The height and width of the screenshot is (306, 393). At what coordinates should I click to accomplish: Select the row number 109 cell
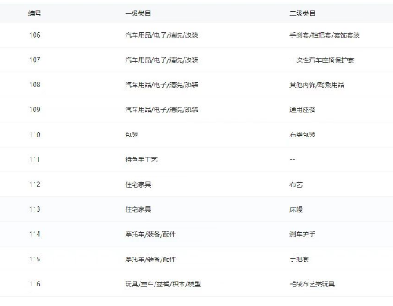pyautogui.click(x=35, y=110)
